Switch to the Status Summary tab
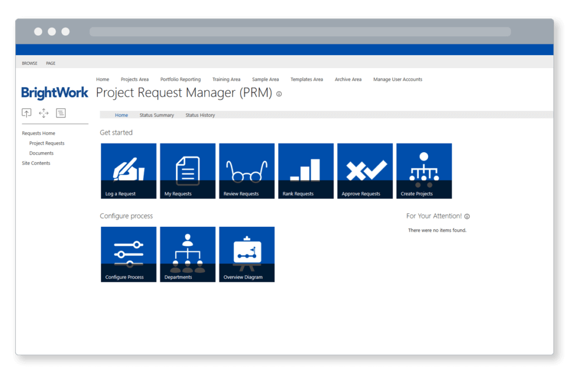This screenshot has width=571, height=369. pyautogui.click(x=157, y=115)
